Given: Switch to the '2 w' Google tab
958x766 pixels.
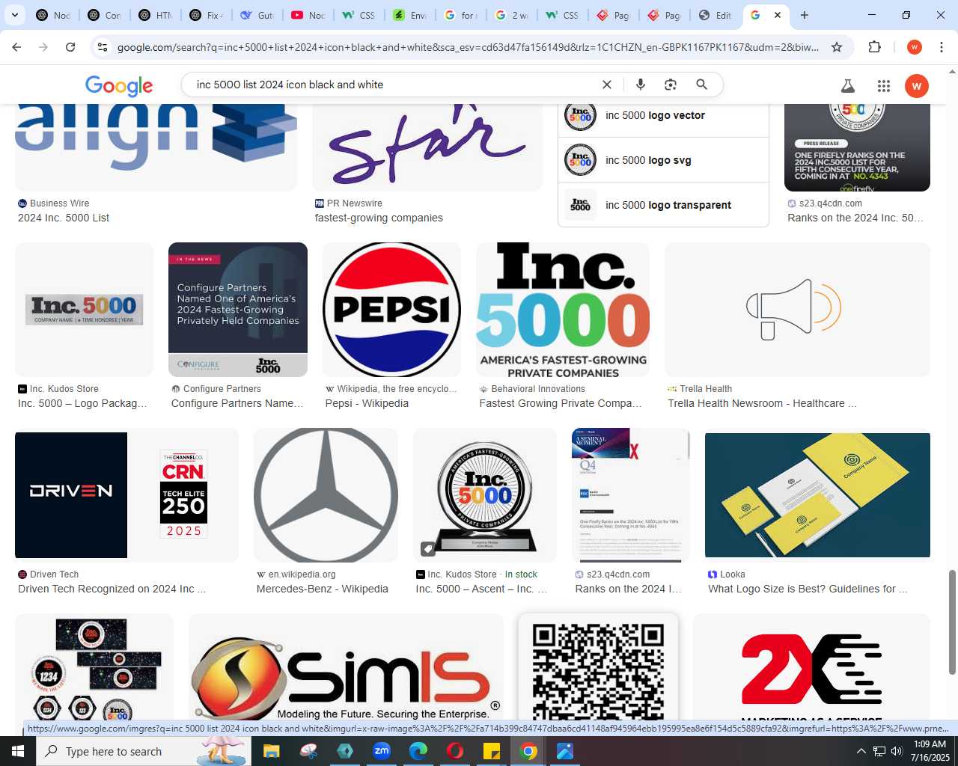Looking at the screenshot, I should click(511, 15).
